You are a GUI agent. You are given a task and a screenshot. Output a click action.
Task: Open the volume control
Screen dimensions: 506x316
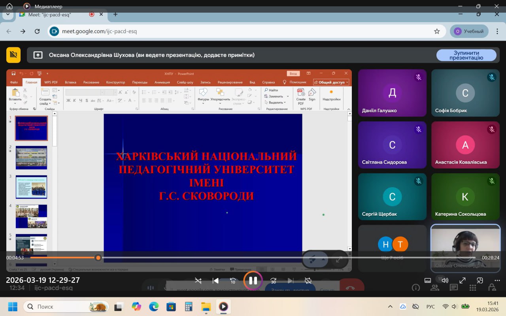coord(445,281)
